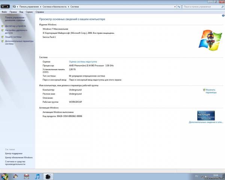Viewport: 225px width, 180px height.
Task: Open Центр поддержки link
Action: pyautogui.click(x=13, y=153)
